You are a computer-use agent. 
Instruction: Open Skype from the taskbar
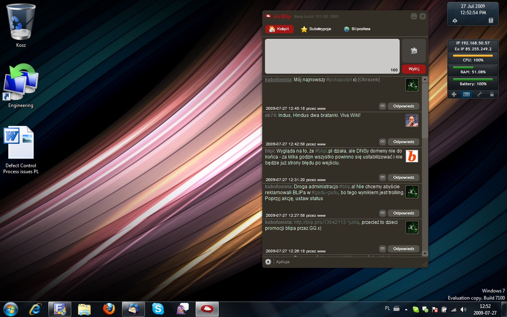158,309
